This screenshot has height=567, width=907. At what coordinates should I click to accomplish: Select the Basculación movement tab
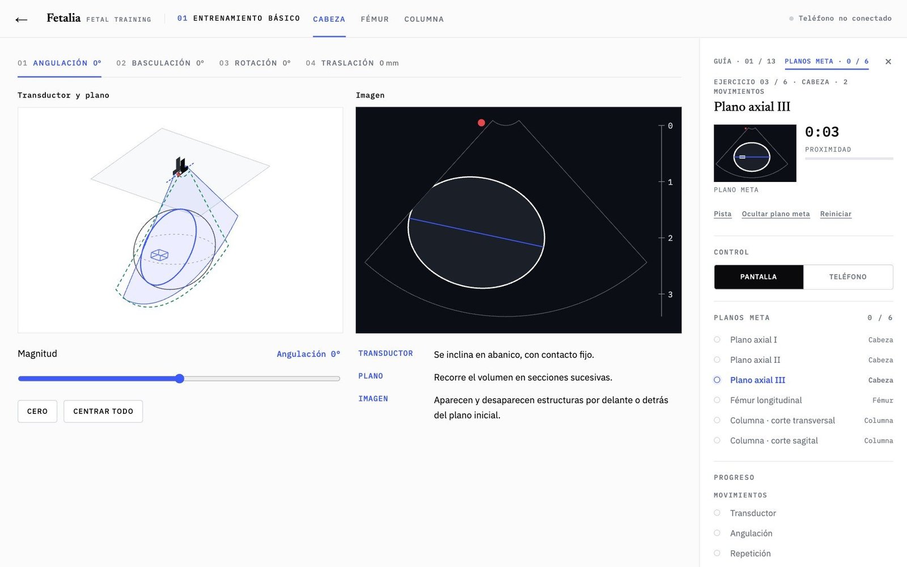click(x=160, y=63)
